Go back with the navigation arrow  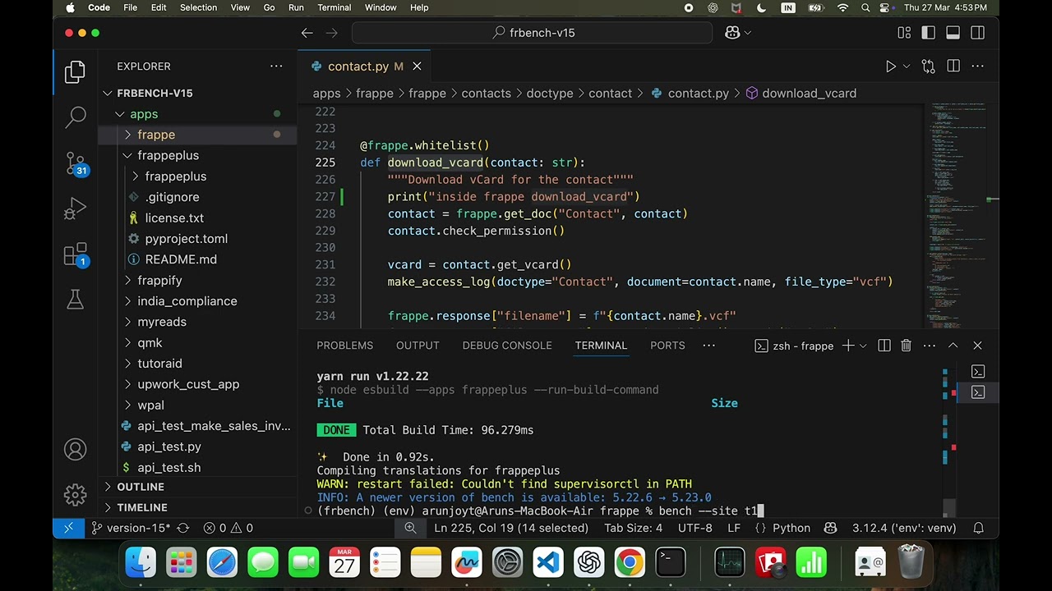point(307,33)
